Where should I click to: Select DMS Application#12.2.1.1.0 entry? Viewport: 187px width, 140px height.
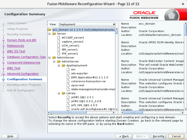89,77
